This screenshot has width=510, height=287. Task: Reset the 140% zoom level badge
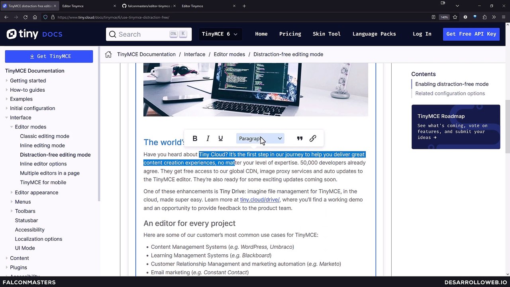(444, 17)
